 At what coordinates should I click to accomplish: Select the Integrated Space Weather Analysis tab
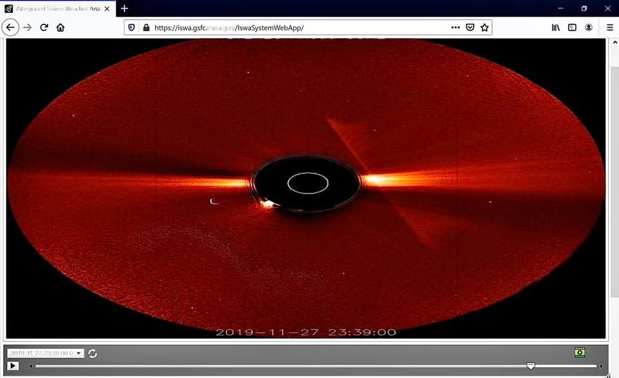pos(58,8)
